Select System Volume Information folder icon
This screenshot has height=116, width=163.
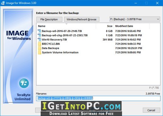tap(39, 52)
